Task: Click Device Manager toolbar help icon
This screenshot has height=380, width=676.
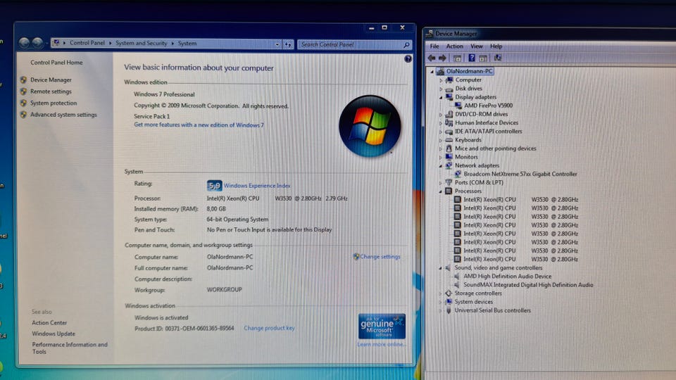Action: (x=472, y=58)
